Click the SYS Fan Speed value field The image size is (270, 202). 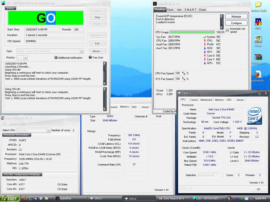[178, 79]
